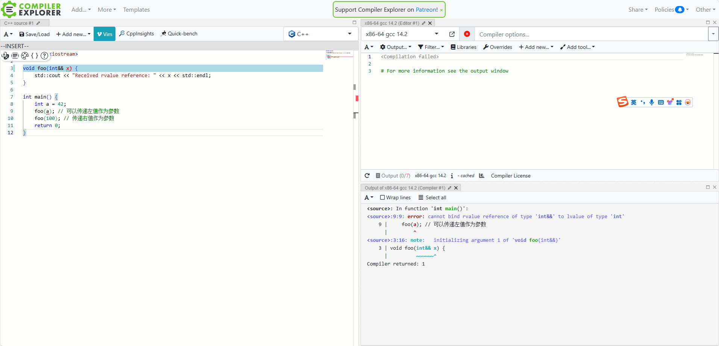The height and width of the screenshot is (346, 719).
Task: Click the compiler info 'i' icon
Action: [x=452, y=176]
